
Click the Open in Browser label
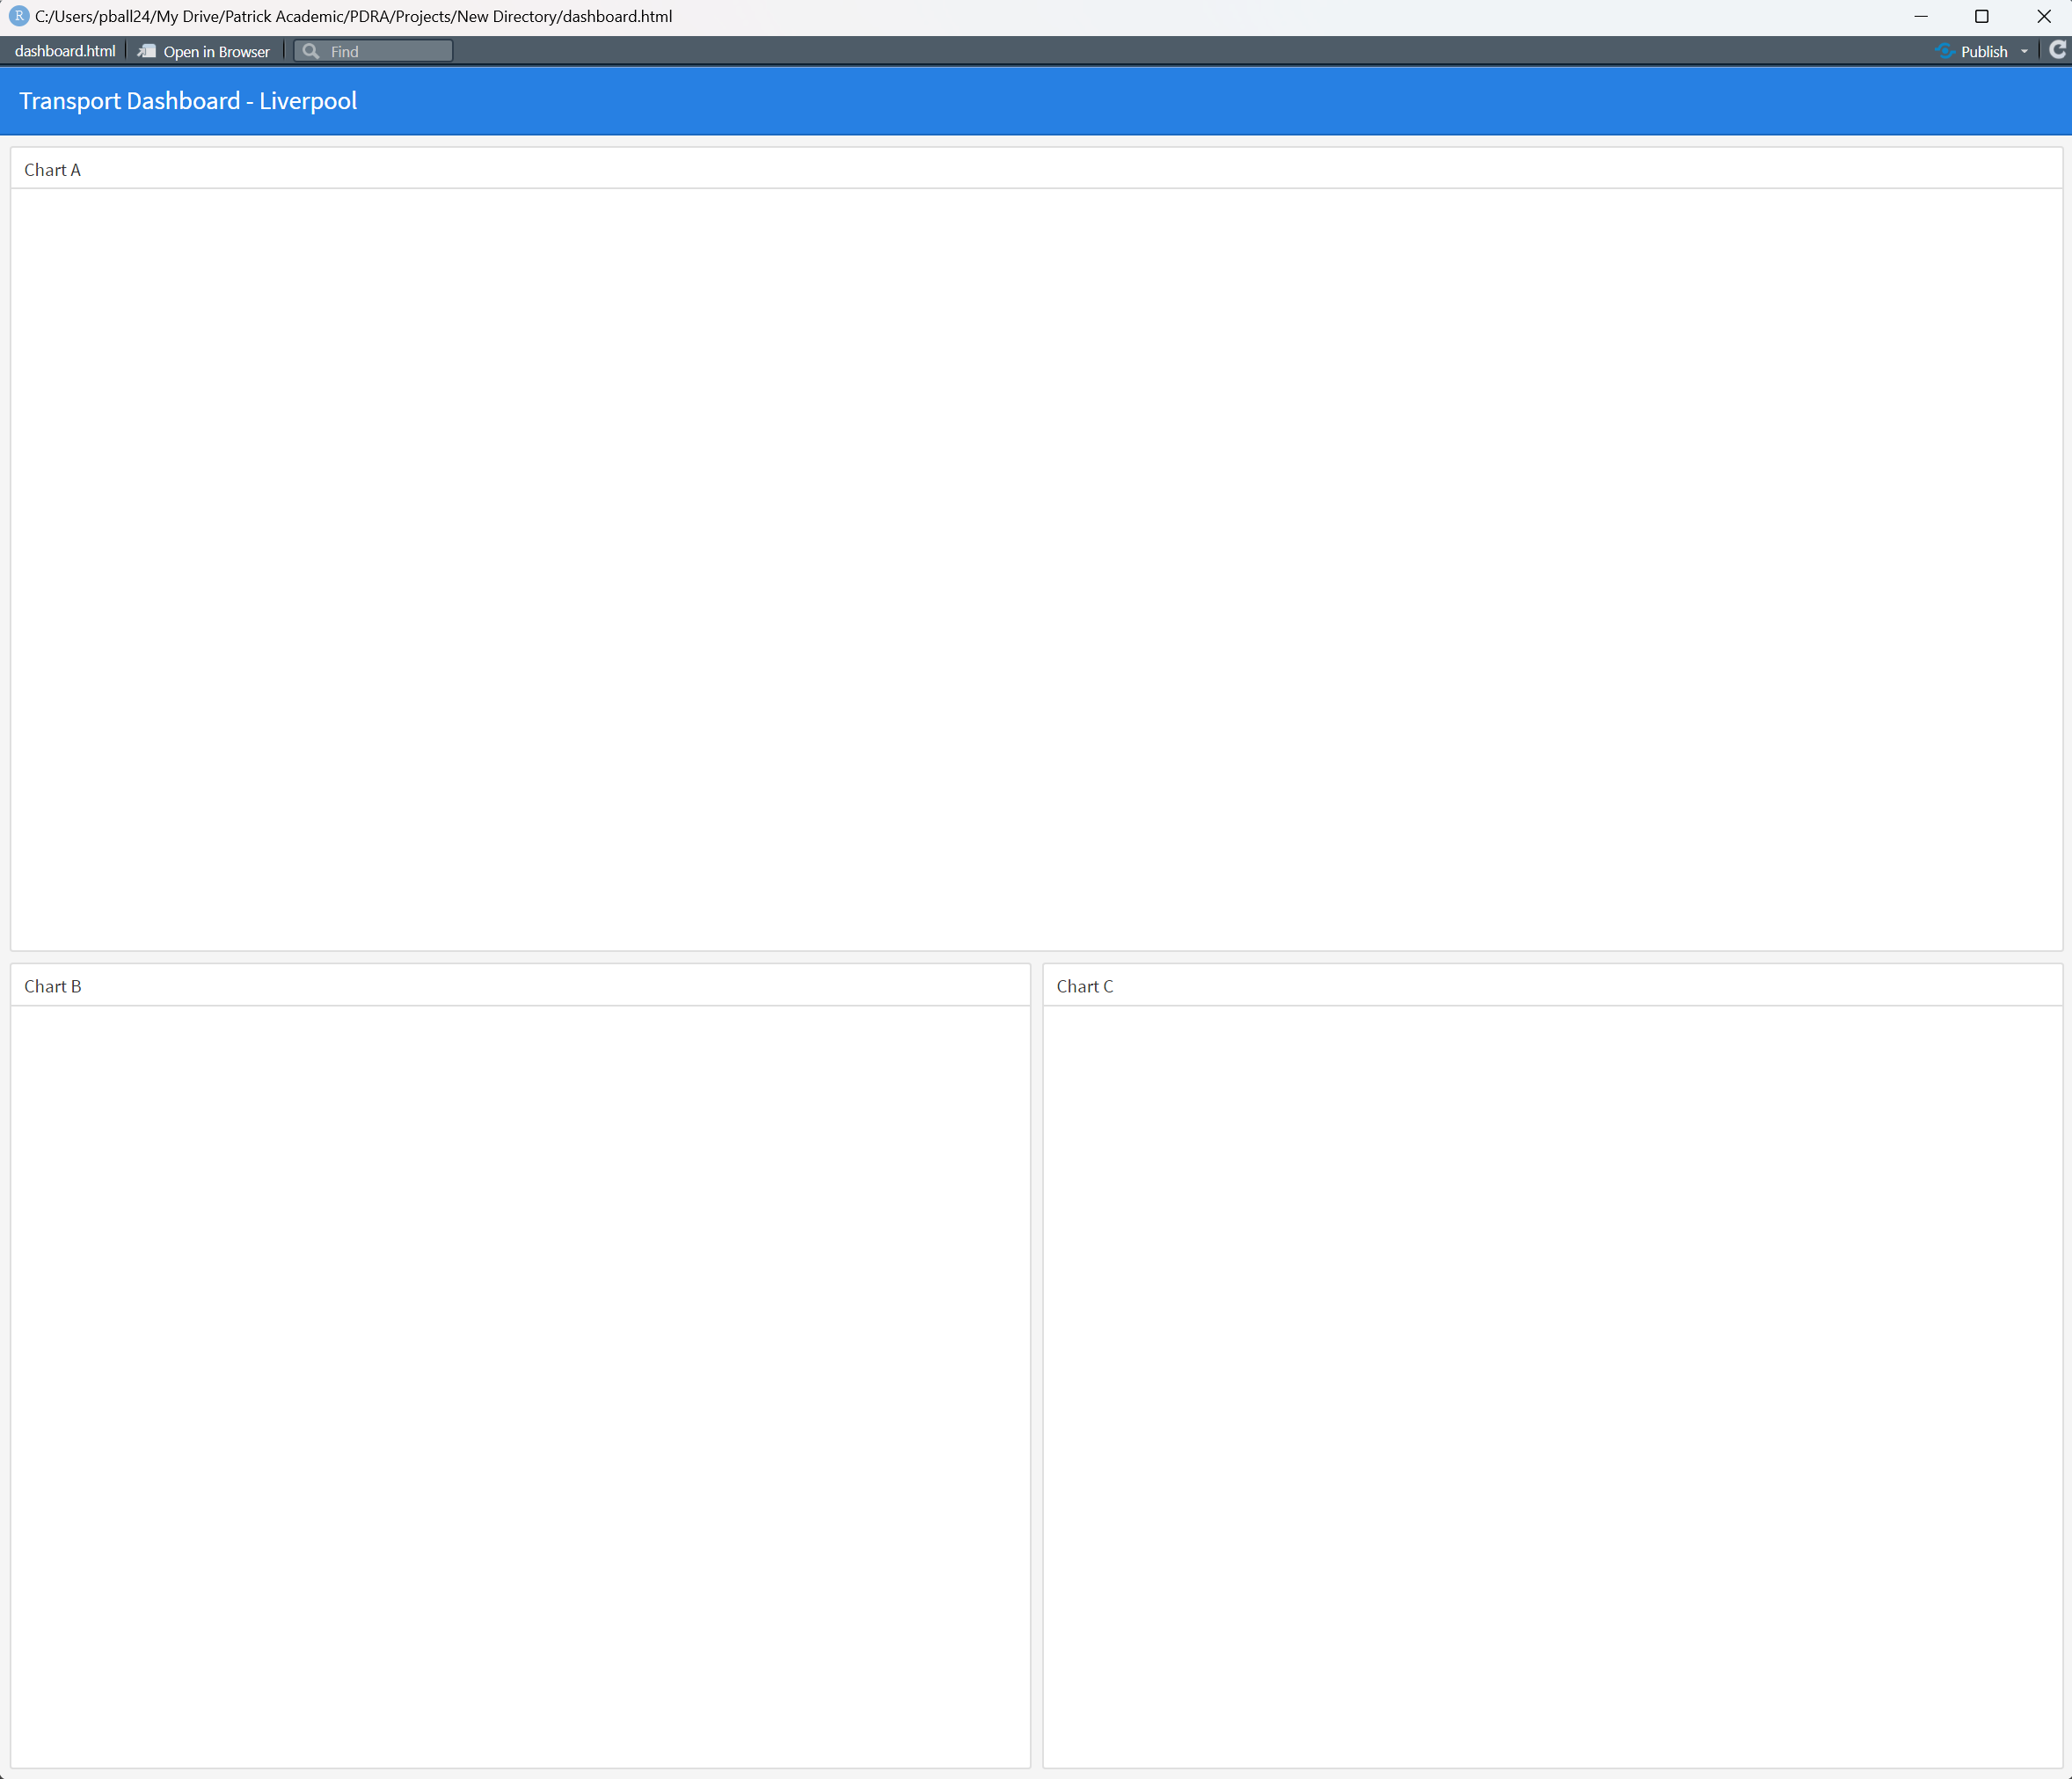coord(216,52)
